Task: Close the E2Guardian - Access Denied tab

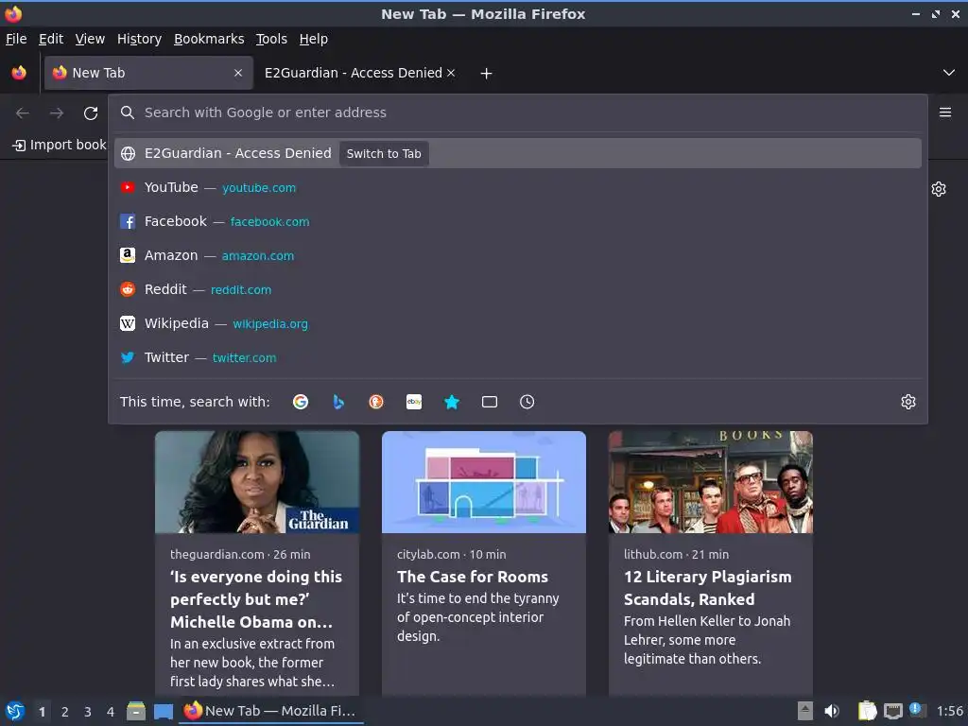Action: click(x=451, y=73)
